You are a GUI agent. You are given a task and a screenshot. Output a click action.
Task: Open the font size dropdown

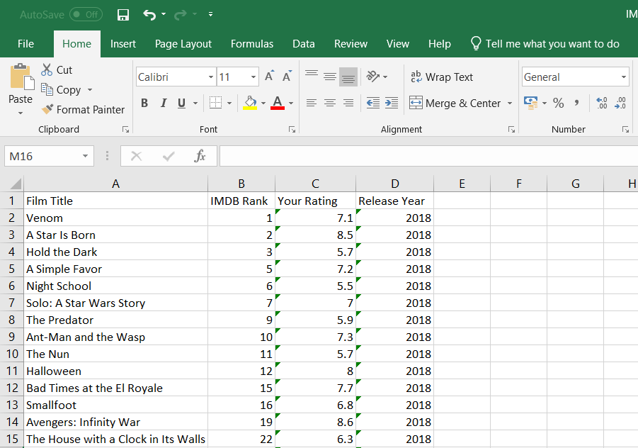pyautogui.click(x=253, y=77)
